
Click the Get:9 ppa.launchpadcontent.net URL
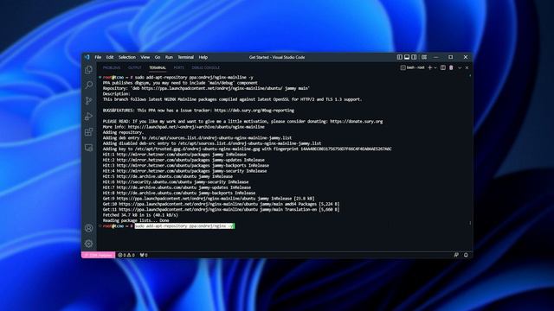click(x=186, y=199)
